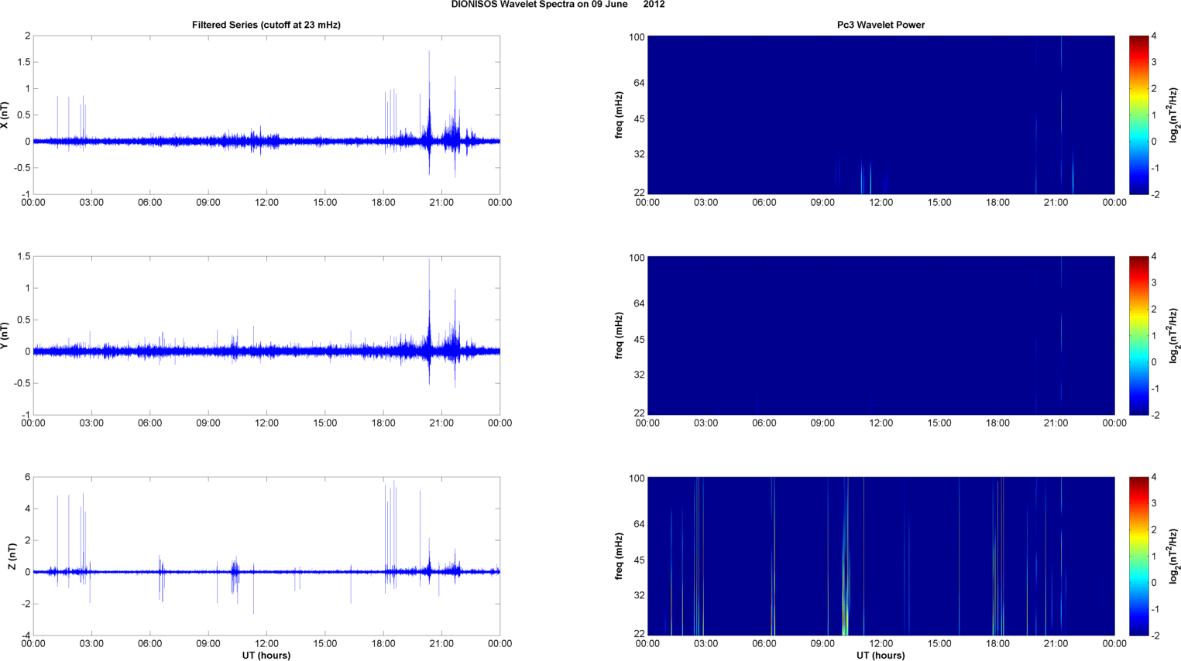
Task: Click the "6" tick on the Z (nT) axis
Action: coord(28,478)
